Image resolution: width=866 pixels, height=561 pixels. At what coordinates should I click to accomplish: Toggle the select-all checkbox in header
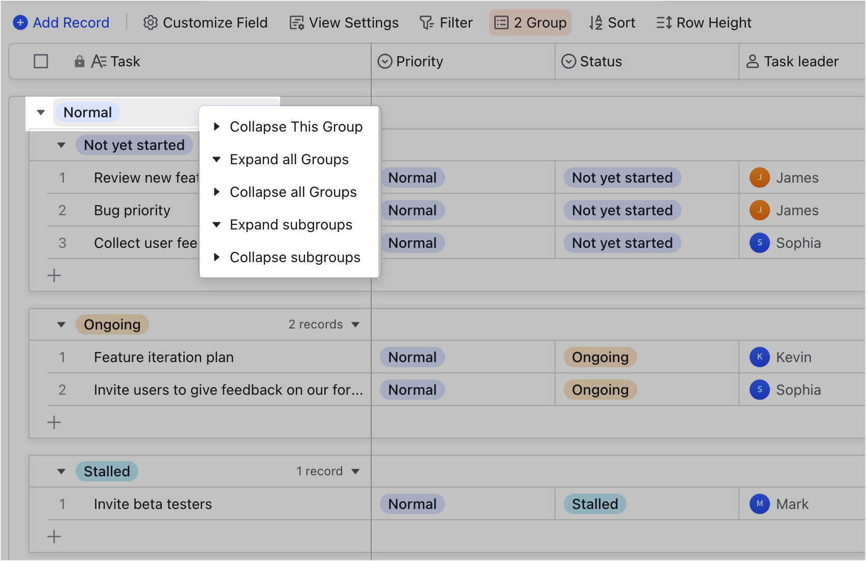coord(41,61)
